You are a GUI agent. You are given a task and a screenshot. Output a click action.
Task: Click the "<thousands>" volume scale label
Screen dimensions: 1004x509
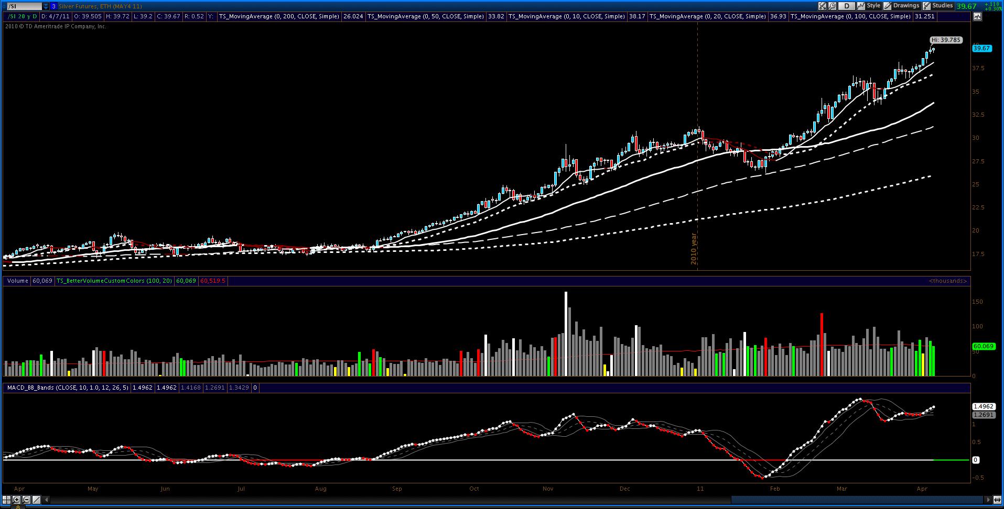pos(948,281)
